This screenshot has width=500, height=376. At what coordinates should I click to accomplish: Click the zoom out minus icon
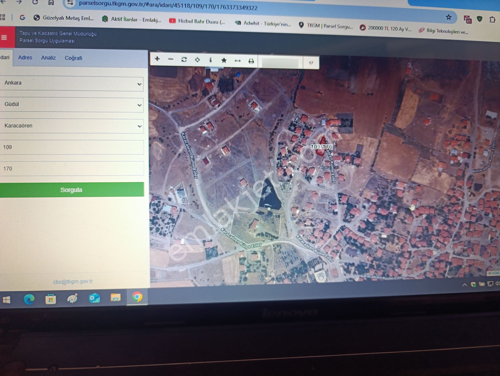coord(171,59)
